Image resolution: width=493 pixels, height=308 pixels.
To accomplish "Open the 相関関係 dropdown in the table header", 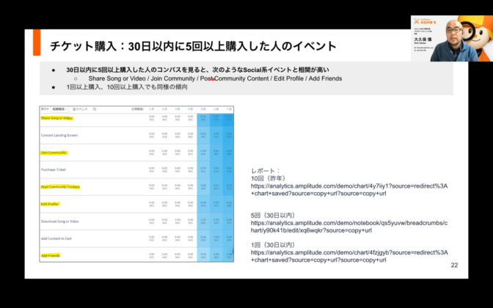I will coord(61,109).
